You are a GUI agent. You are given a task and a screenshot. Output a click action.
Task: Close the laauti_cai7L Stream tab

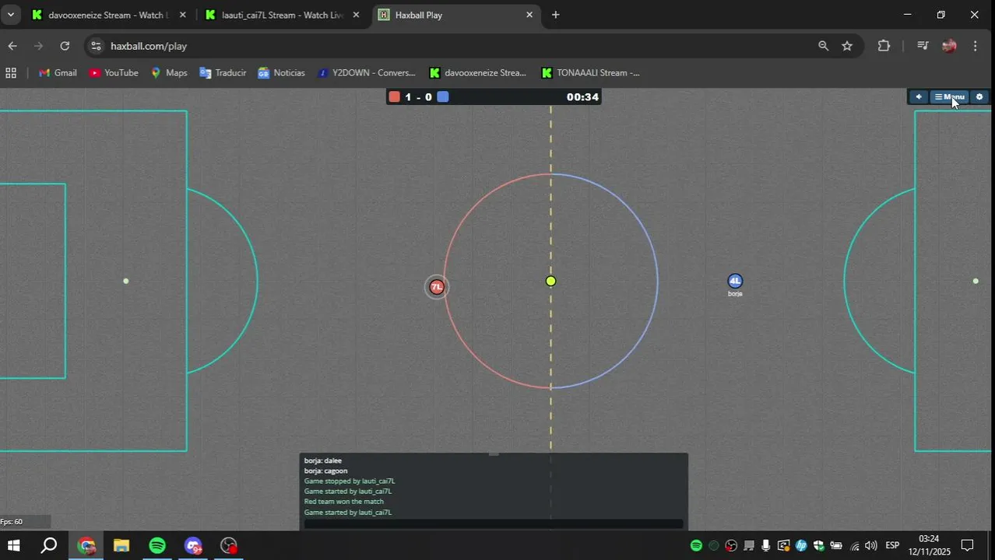coord(357,15)
